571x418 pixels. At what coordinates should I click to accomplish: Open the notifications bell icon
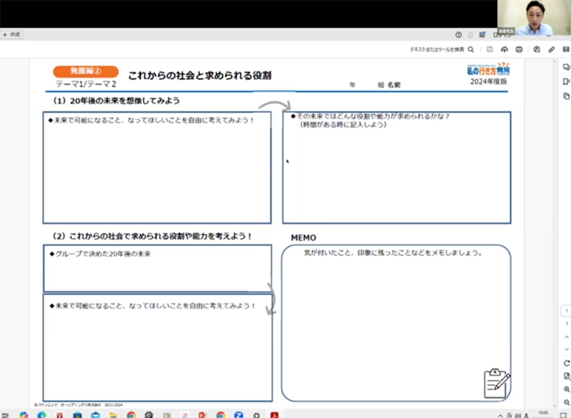click(x=470, y=35)
